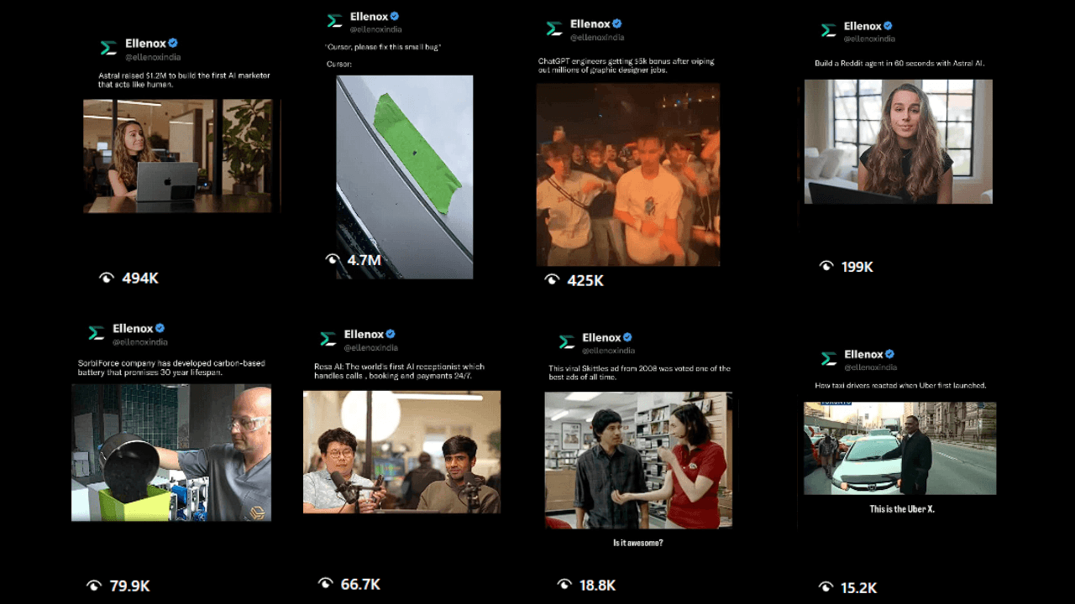Screen dimensions: 1075x604
Task: Click subtitle 'Is it awesome?'
Action: 638,543
